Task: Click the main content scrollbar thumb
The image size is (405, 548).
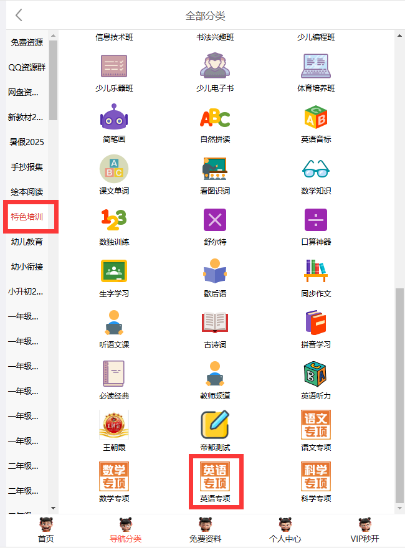Action: click(399, 392)
